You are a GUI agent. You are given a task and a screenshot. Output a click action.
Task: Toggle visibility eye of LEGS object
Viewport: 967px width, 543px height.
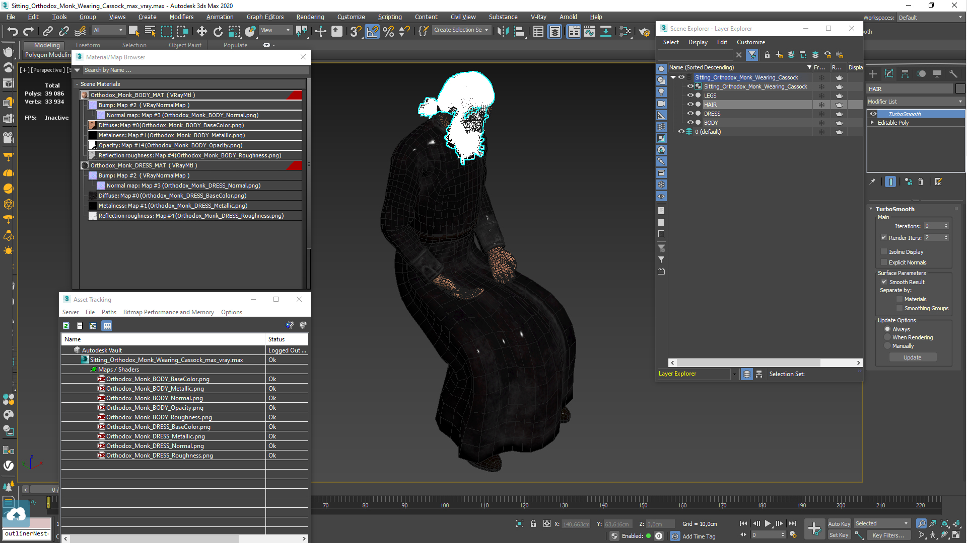690,96
